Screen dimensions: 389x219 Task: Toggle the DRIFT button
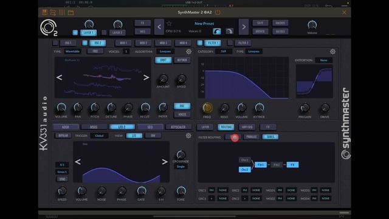(164, 60)
